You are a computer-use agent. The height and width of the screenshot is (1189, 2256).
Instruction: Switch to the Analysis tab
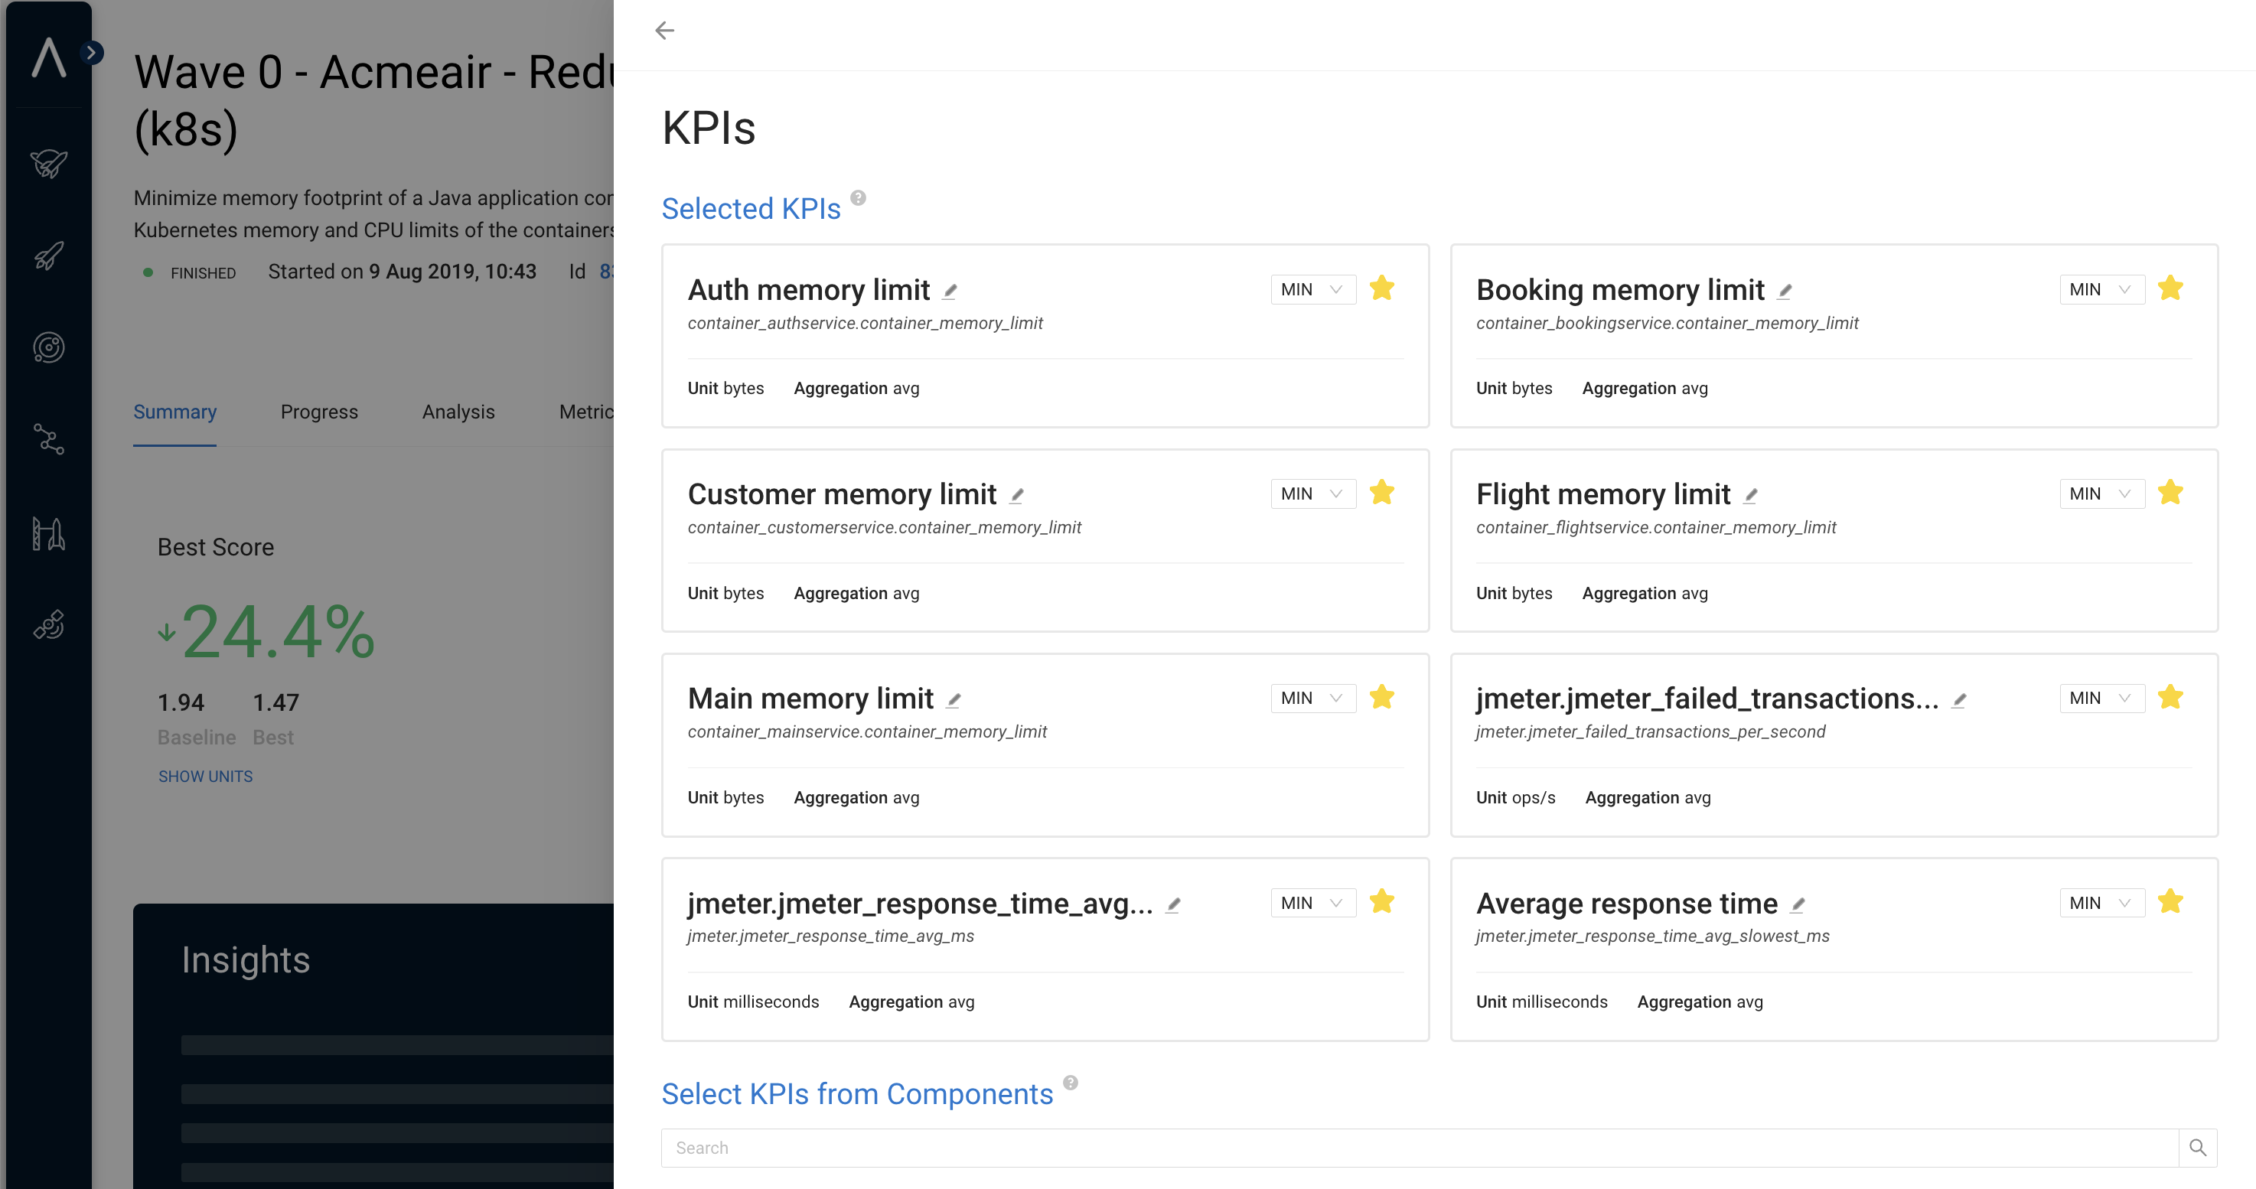pos(458,412)
